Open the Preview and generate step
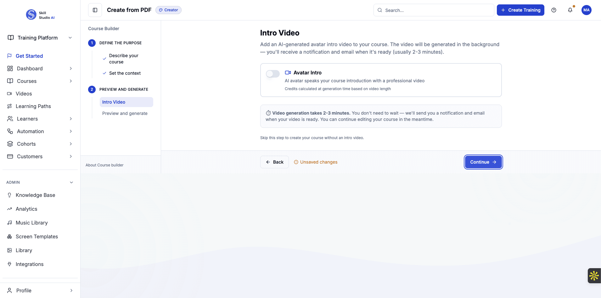Viewport: 601px width, 298px height. click(x=125, y=113)
